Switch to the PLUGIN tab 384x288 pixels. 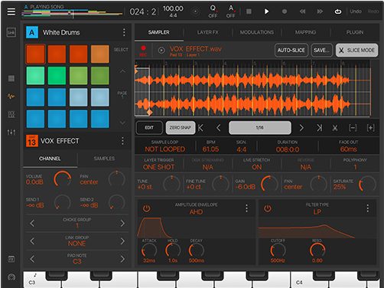(x=355, y=32)
